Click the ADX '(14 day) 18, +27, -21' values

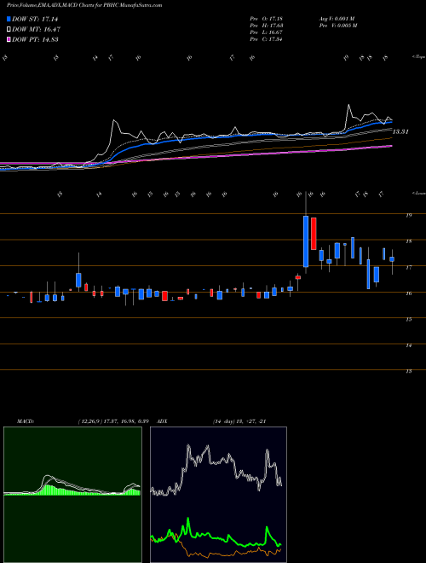[239, 421]
